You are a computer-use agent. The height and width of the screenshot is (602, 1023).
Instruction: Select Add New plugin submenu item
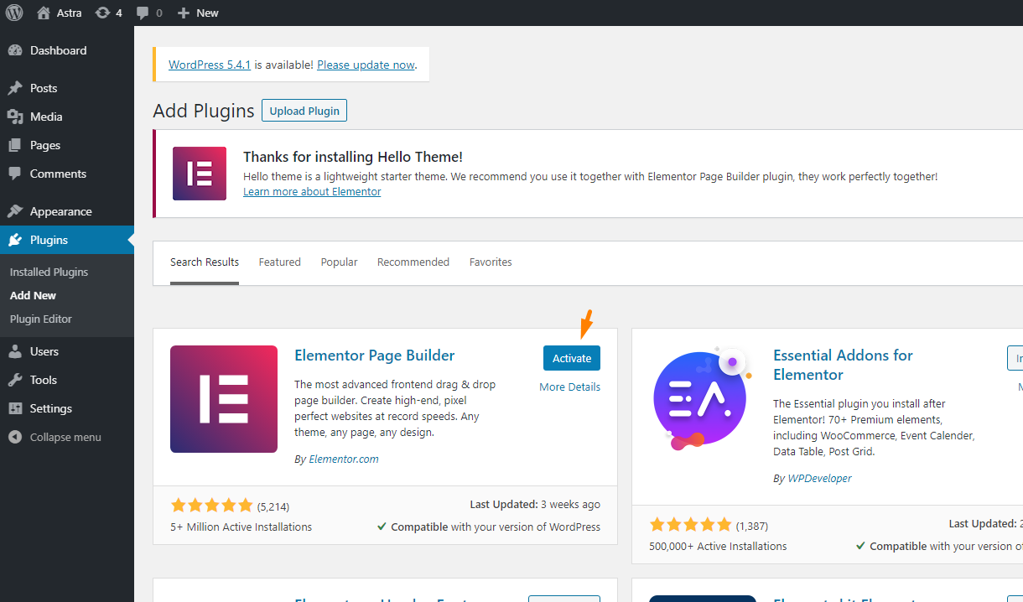click(x=34, y=295)
